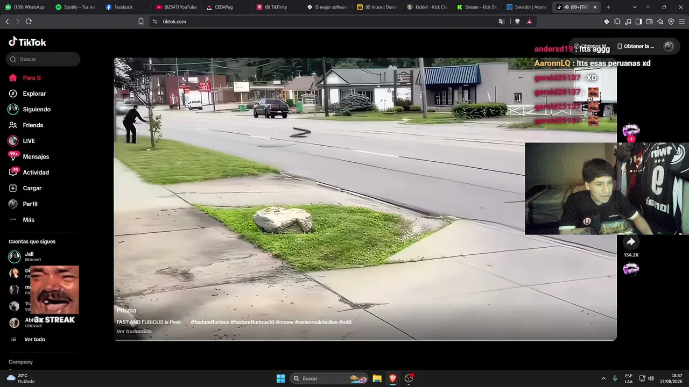This screenshot has height=387, width=689.
Task: Go to the Explorar page
Action: pyautogui.click(x=34, y=94)
